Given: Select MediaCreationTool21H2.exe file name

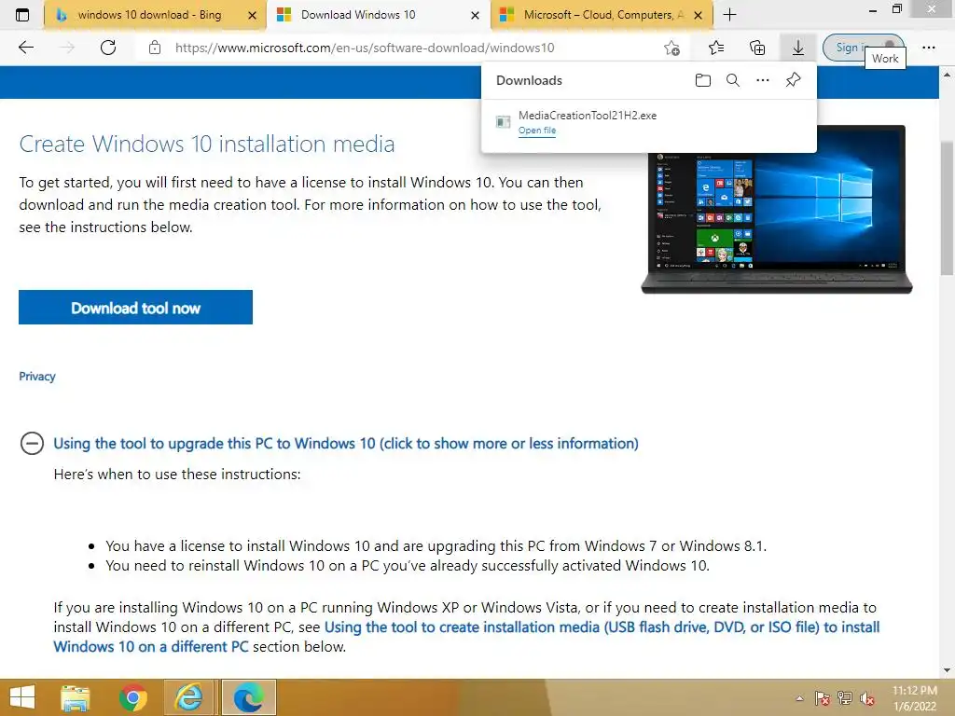Looking at the screenshot, I should click(x=588, y=115).
